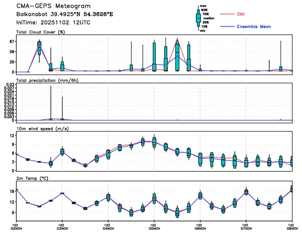Screen dimensions: 302x234
Task: Click the median label in legend
Action: click(x=208, y=18)
